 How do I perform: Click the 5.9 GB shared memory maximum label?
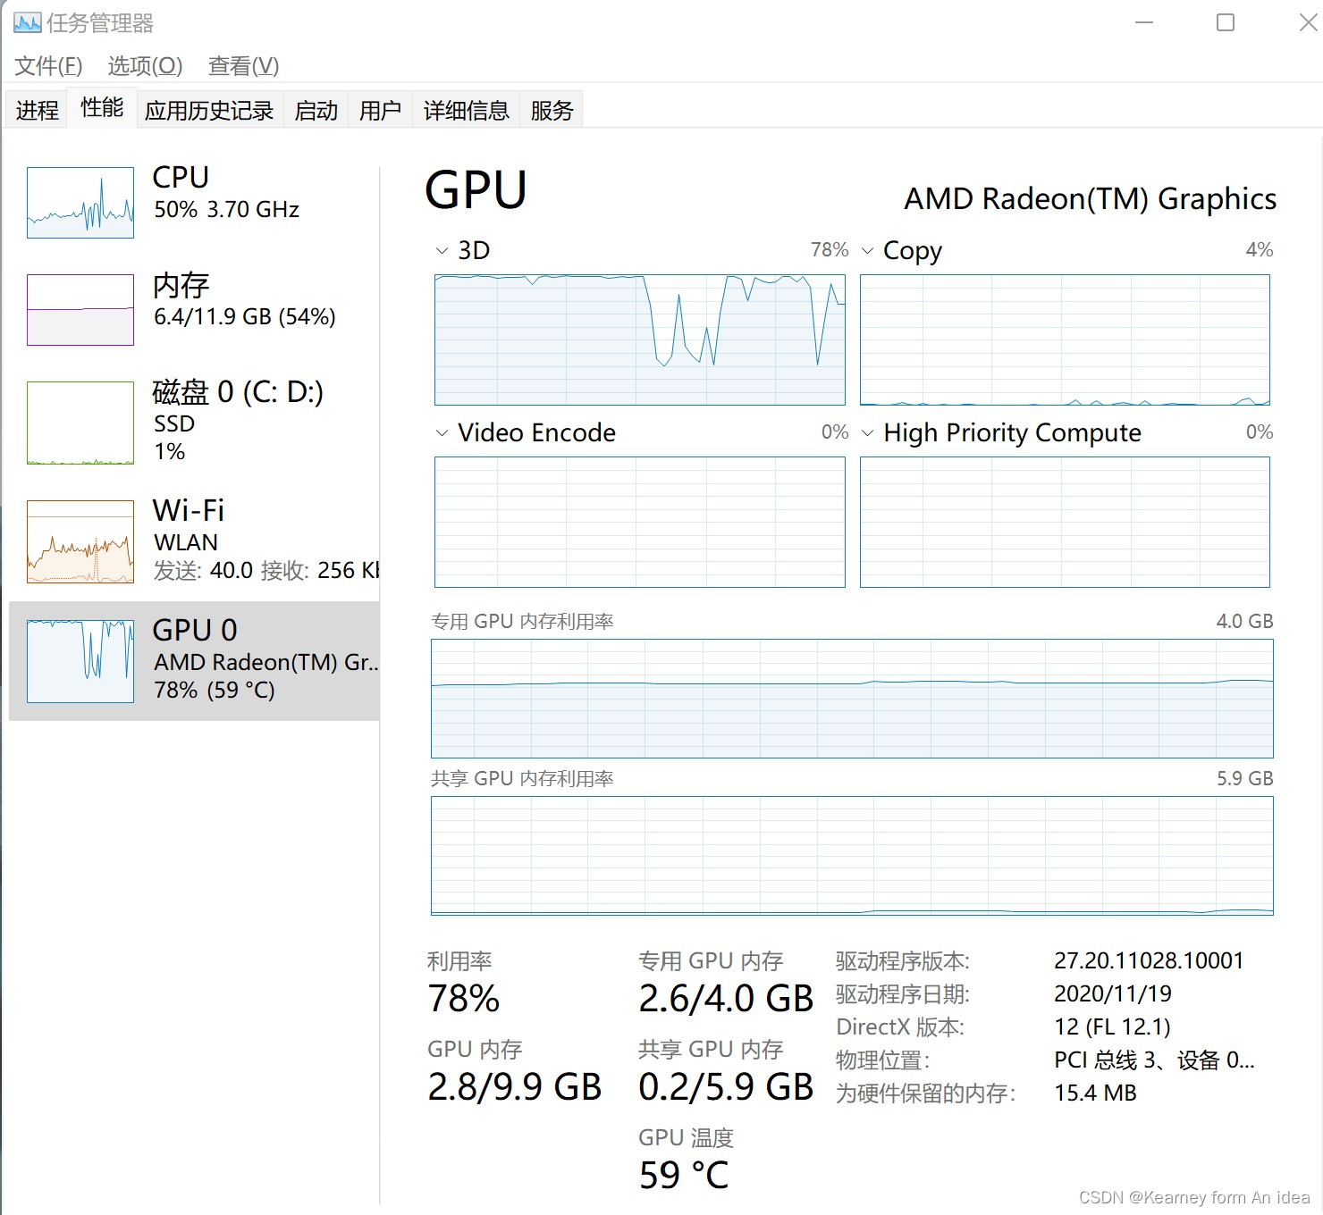1244,779
